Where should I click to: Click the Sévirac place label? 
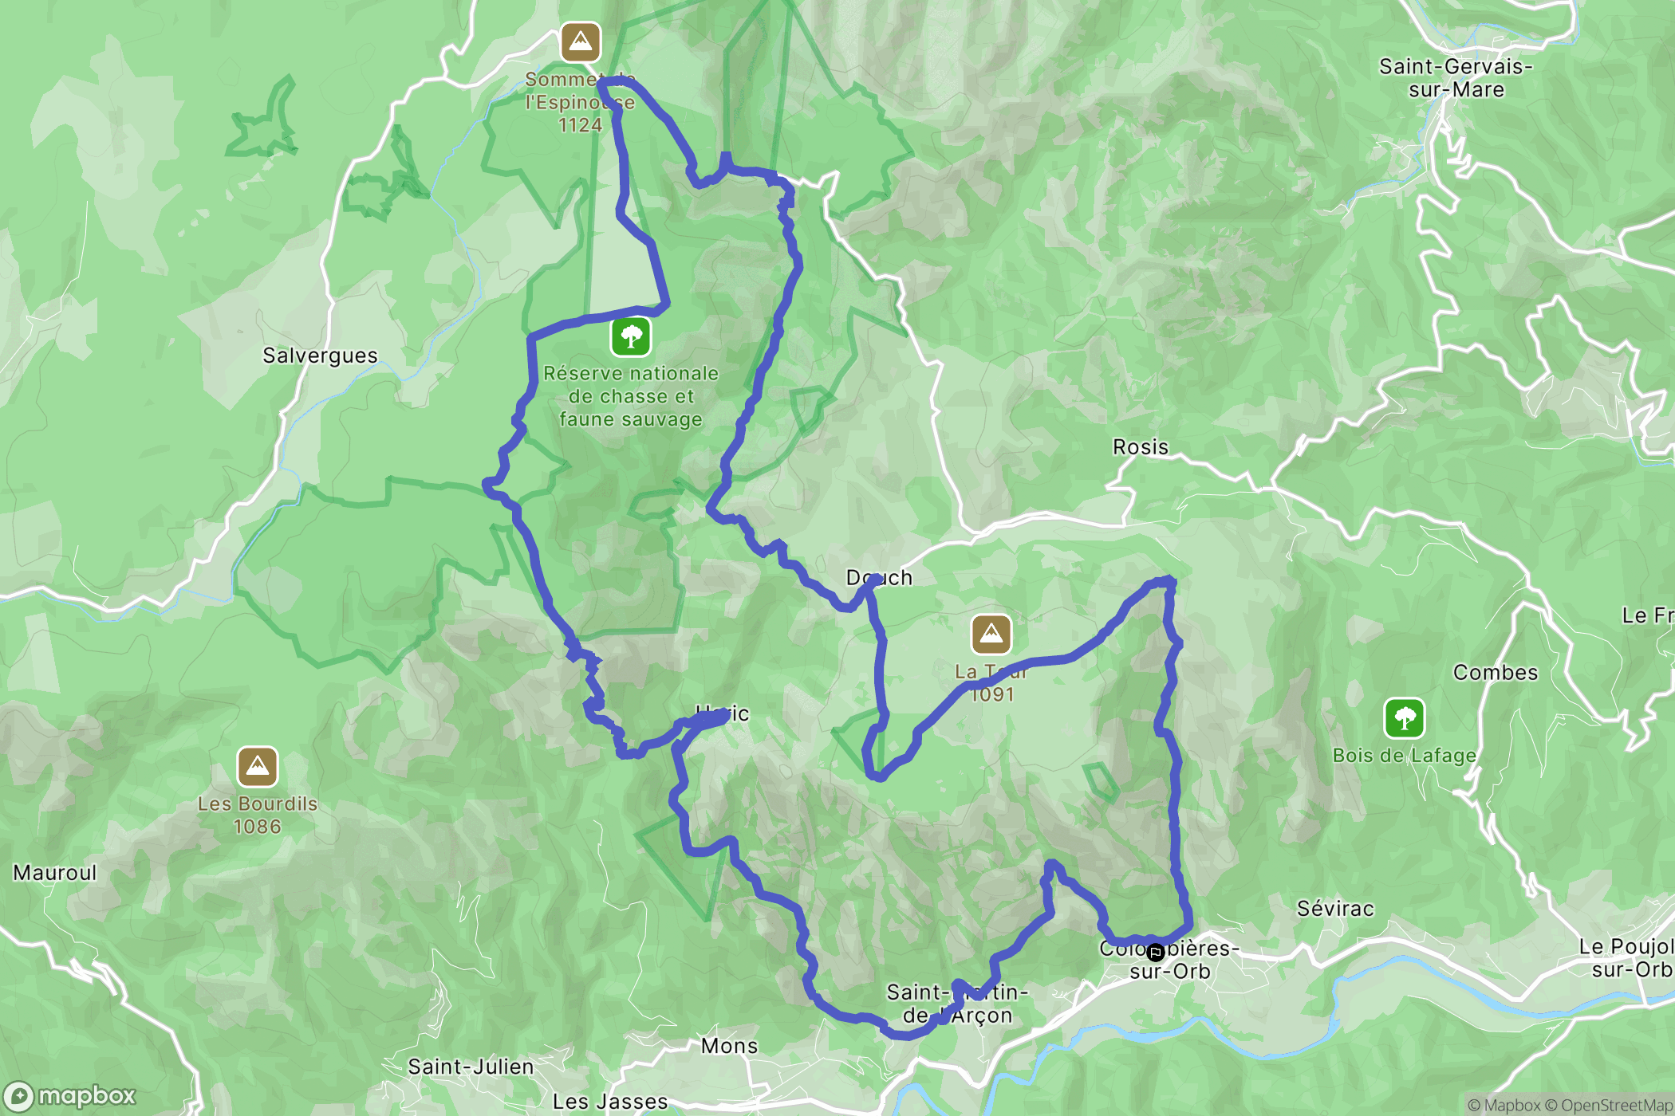point(1335,909)
